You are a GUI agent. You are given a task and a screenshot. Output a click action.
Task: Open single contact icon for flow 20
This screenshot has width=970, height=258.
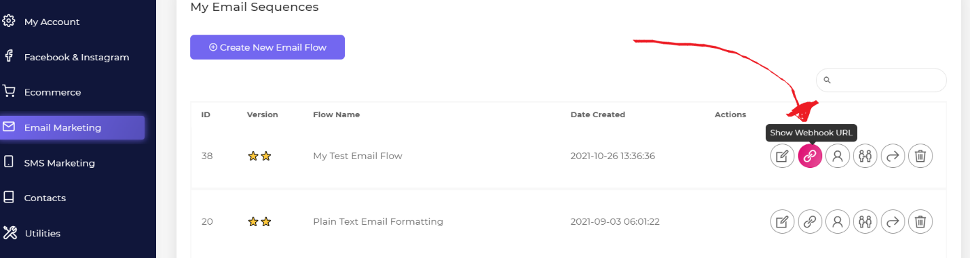click(x=838, y=221)
